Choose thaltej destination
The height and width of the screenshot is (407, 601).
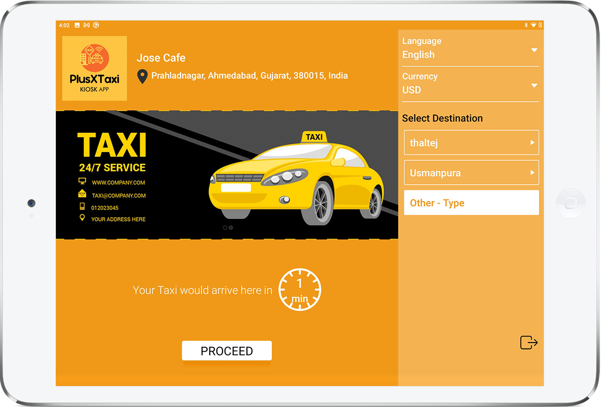point(472,143)
